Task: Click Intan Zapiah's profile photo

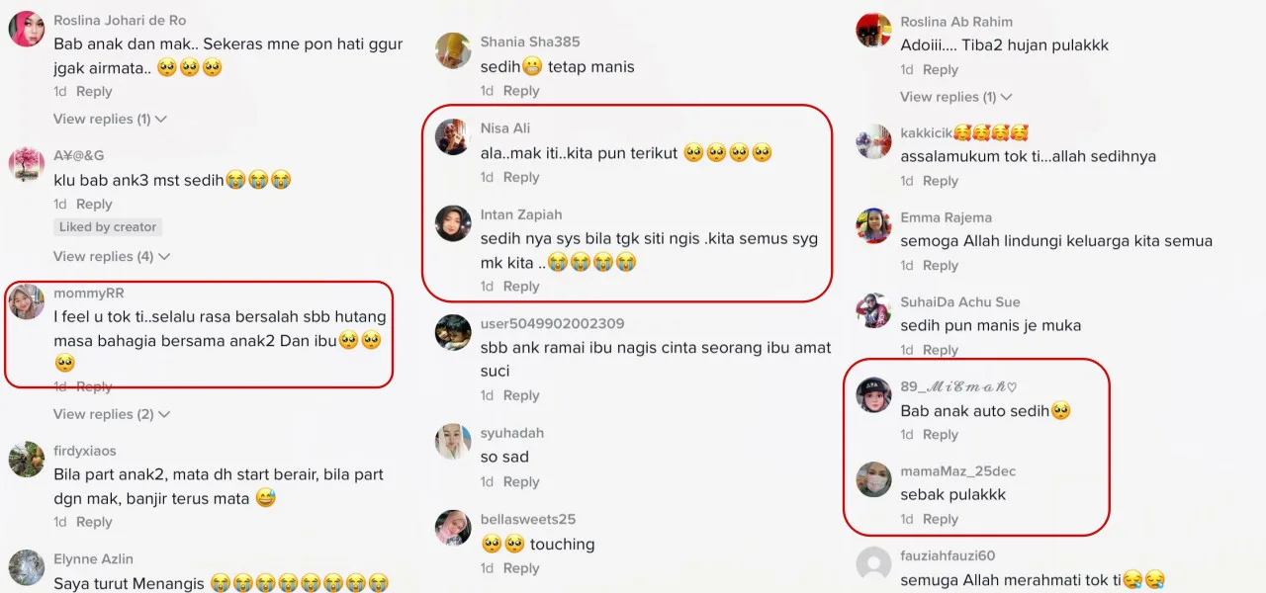Action: (x=453, y=223)
